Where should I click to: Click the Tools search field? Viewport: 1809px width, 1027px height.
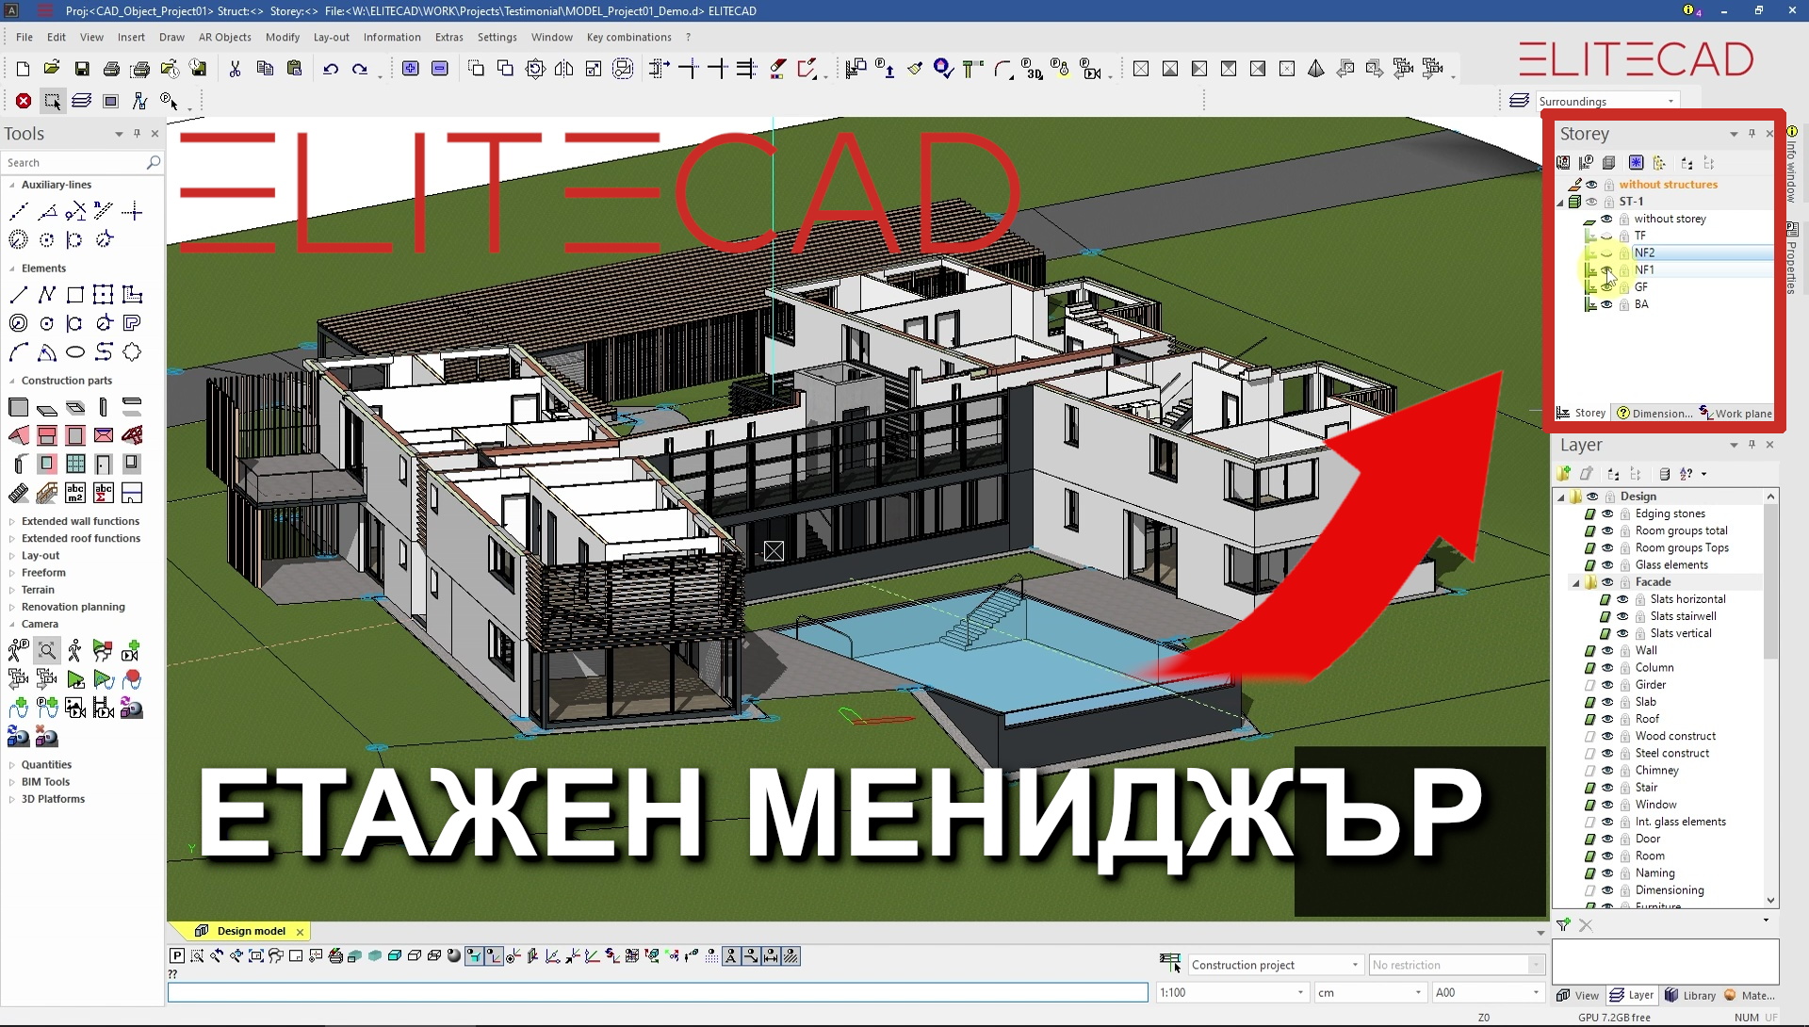click(x=75, y=163)
